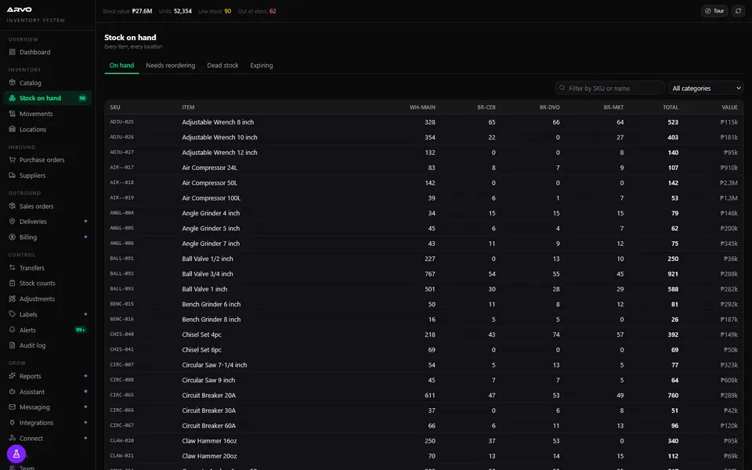This screenshot has height=470, width=752.
Task: Click the search magnifier icon in filter
Action: 562,88
